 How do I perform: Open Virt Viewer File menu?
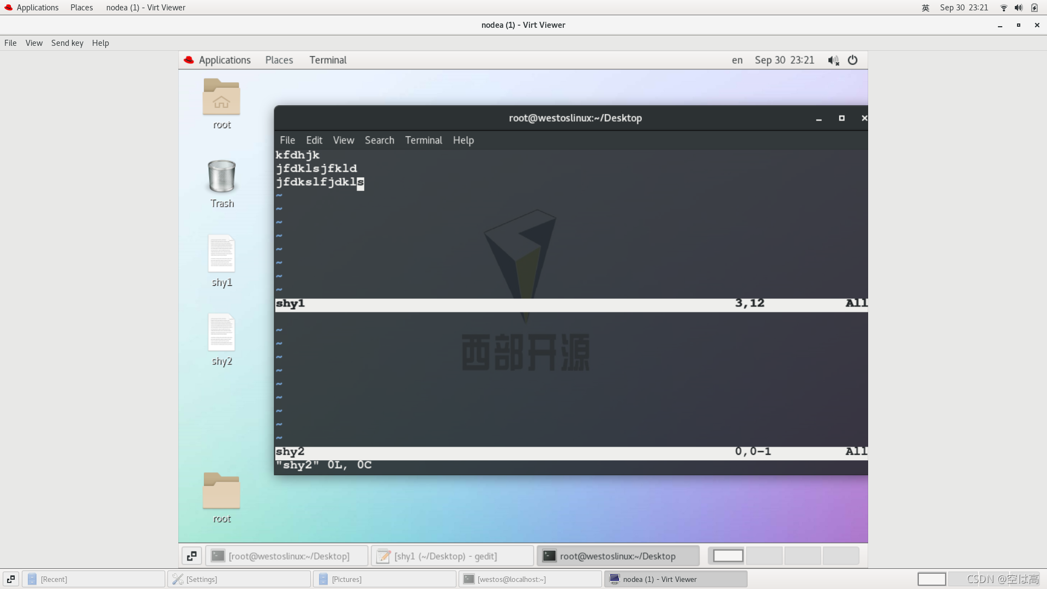(x=10, y=43)
